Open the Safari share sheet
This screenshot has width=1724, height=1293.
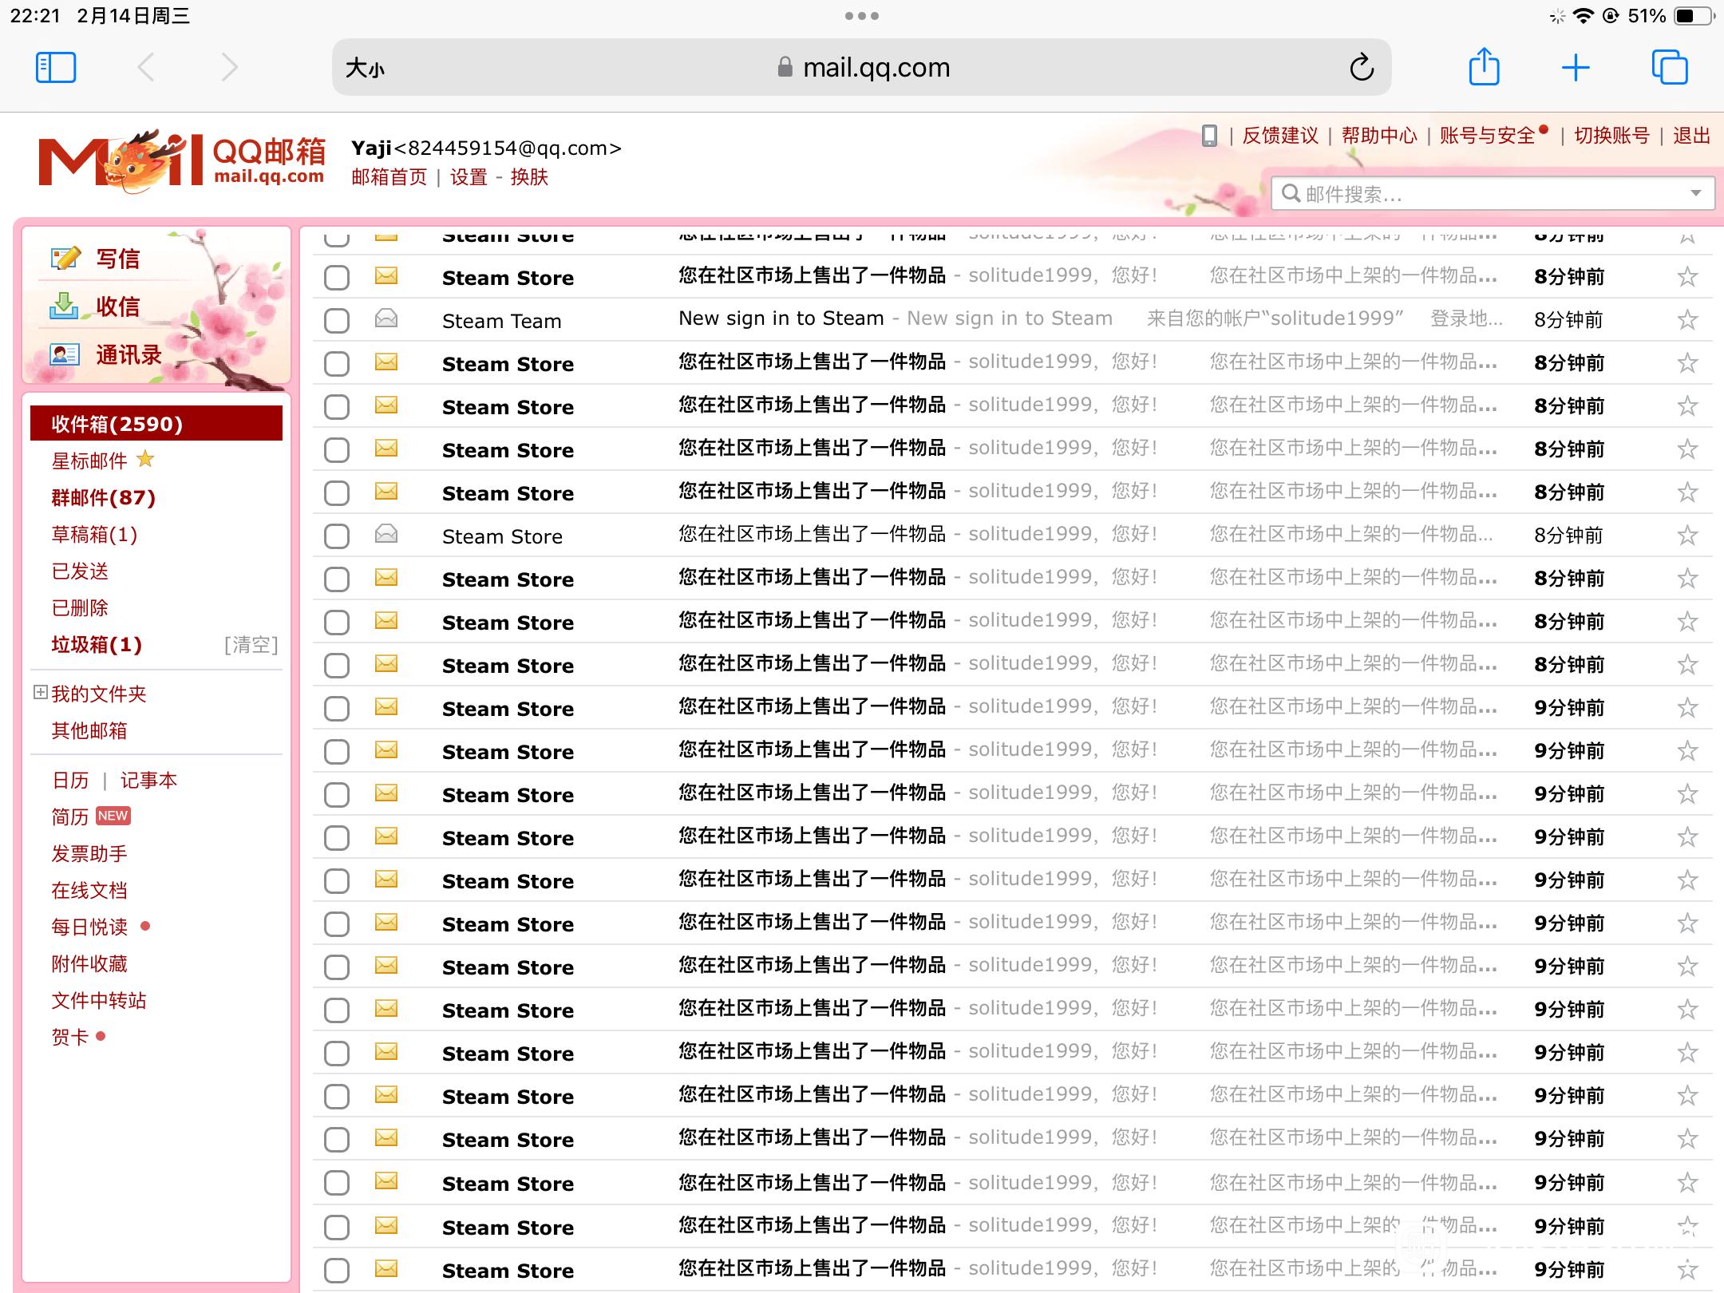pos(1484,66)
